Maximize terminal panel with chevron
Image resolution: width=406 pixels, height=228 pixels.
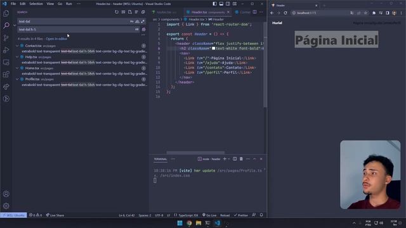click(254, 159)
